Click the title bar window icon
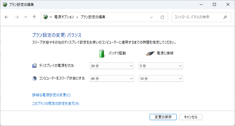Image resolution: width=235 pixels, height=126 pixels. (x=5, y=4)
